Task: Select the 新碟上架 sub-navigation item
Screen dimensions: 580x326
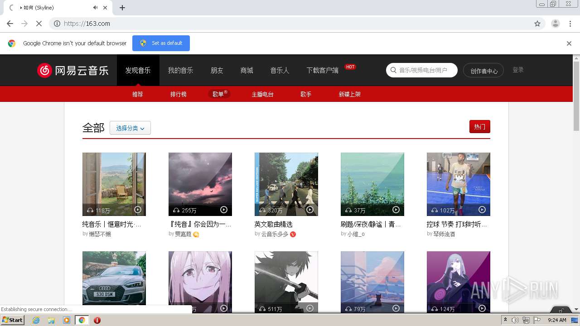Action: click(x=350, y=94)
